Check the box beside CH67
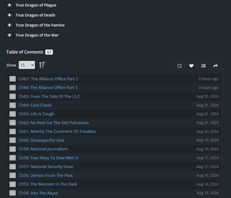231x198 pixels. click(x=12, y=79)
